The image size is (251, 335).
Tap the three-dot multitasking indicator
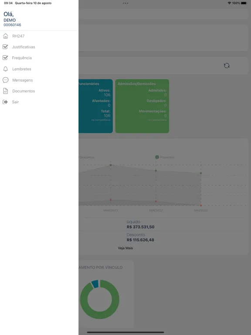click(x=125, y=3)
